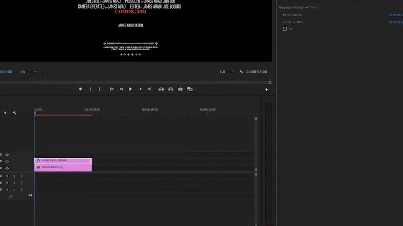Click the Intro Duration timecode value
Screen dimensions: 403x226
(395, 15)
